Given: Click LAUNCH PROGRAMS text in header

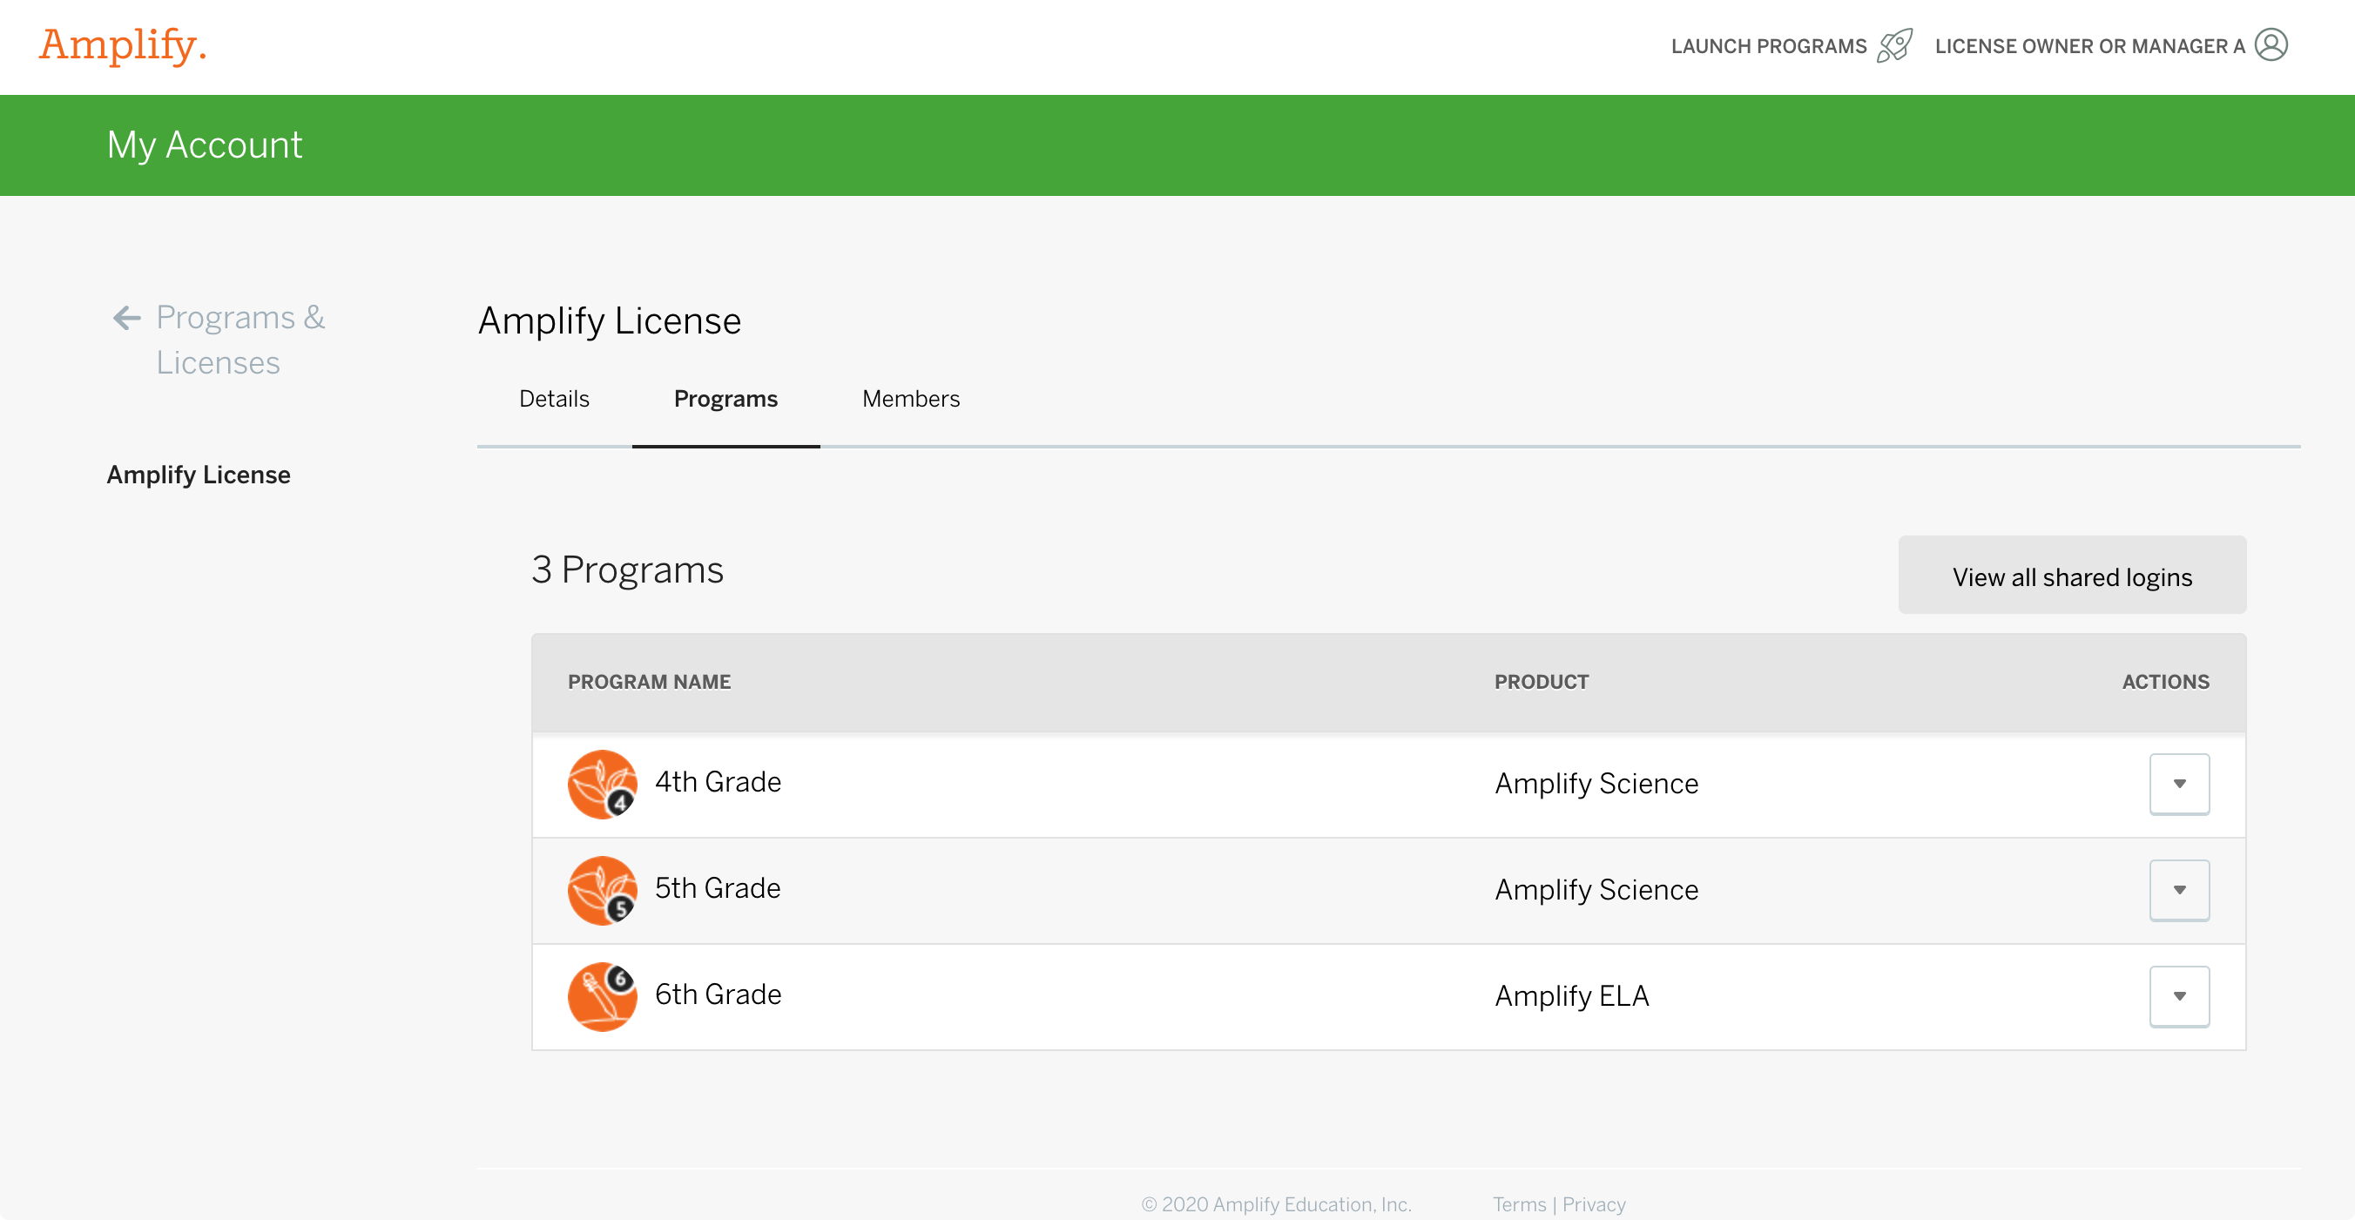Looking at the screenshot, I should tap(1768, 45).
